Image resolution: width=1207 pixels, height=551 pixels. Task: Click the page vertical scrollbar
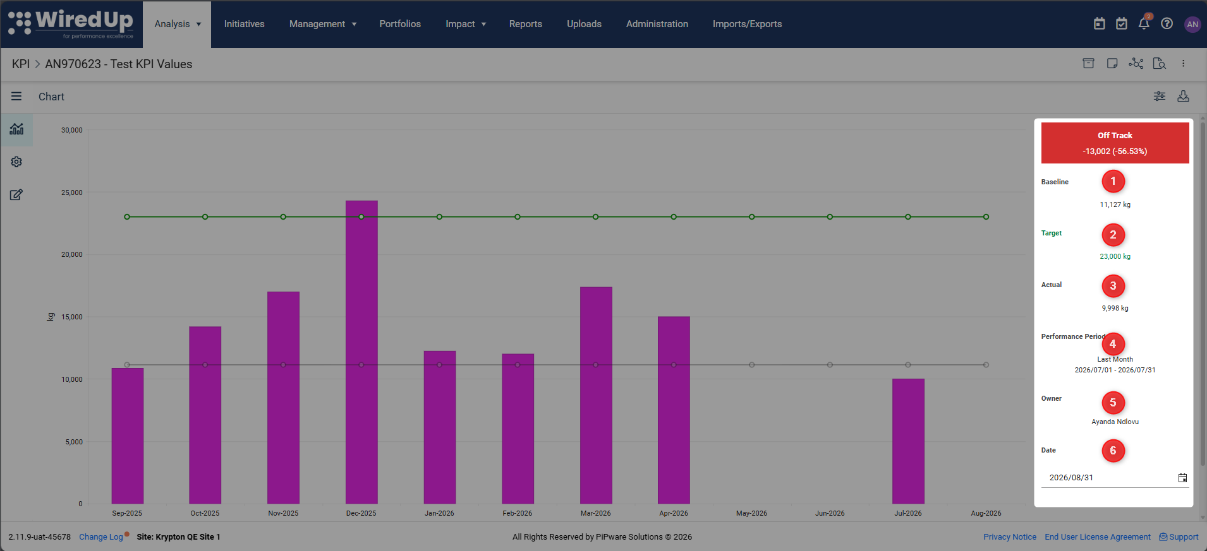pos(1203,293)
